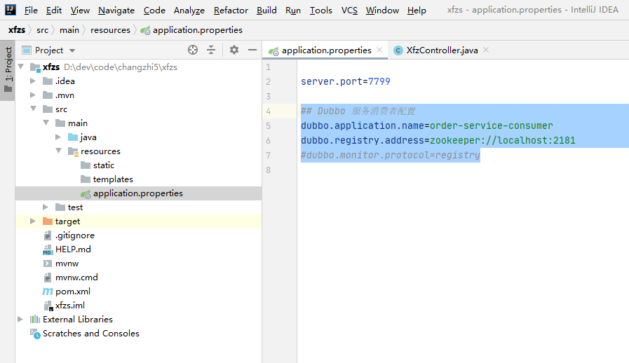Image resolution: width=629 pixels, height=363 pixels.
Task: Click the server.port=7799 line
Action: point(346,81)
